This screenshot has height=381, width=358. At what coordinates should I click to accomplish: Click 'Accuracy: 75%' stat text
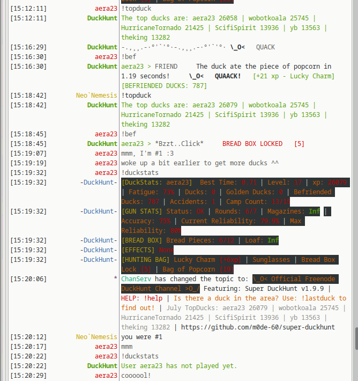tap(146, 221)
